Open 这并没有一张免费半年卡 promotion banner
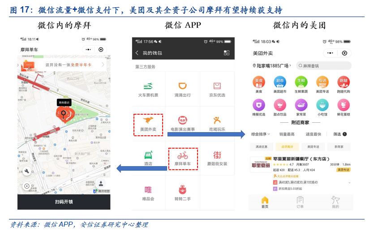The width and height of the screenshot is (374, 232). (x=64, y=64)
